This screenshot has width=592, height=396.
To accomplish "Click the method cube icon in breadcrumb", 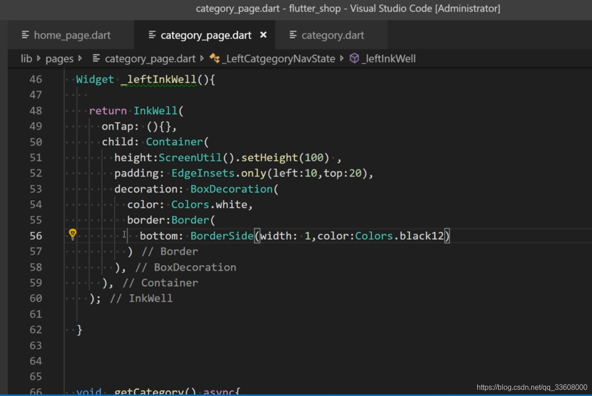I will tap(355, 59).
